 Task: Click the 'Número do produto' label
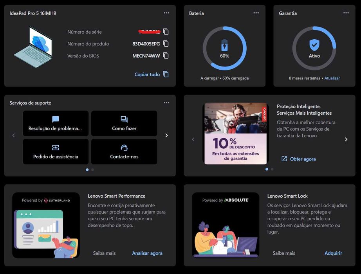tap(88, 44)
